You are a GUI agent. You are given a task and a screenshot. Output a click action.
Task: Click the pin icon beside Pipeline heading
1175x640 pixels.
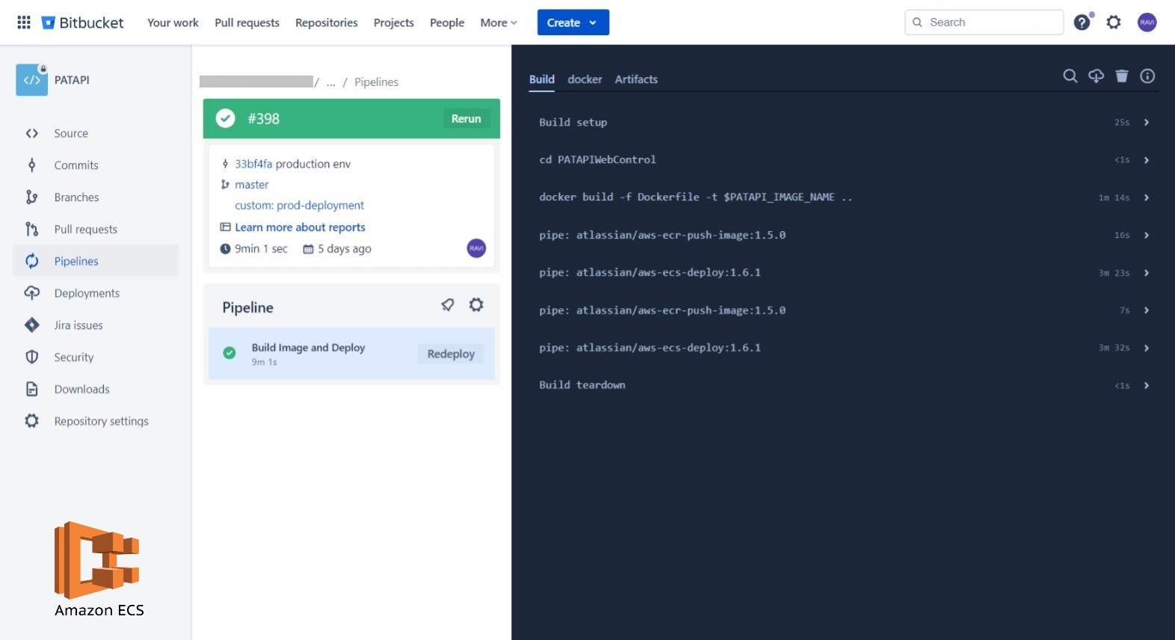448,305
